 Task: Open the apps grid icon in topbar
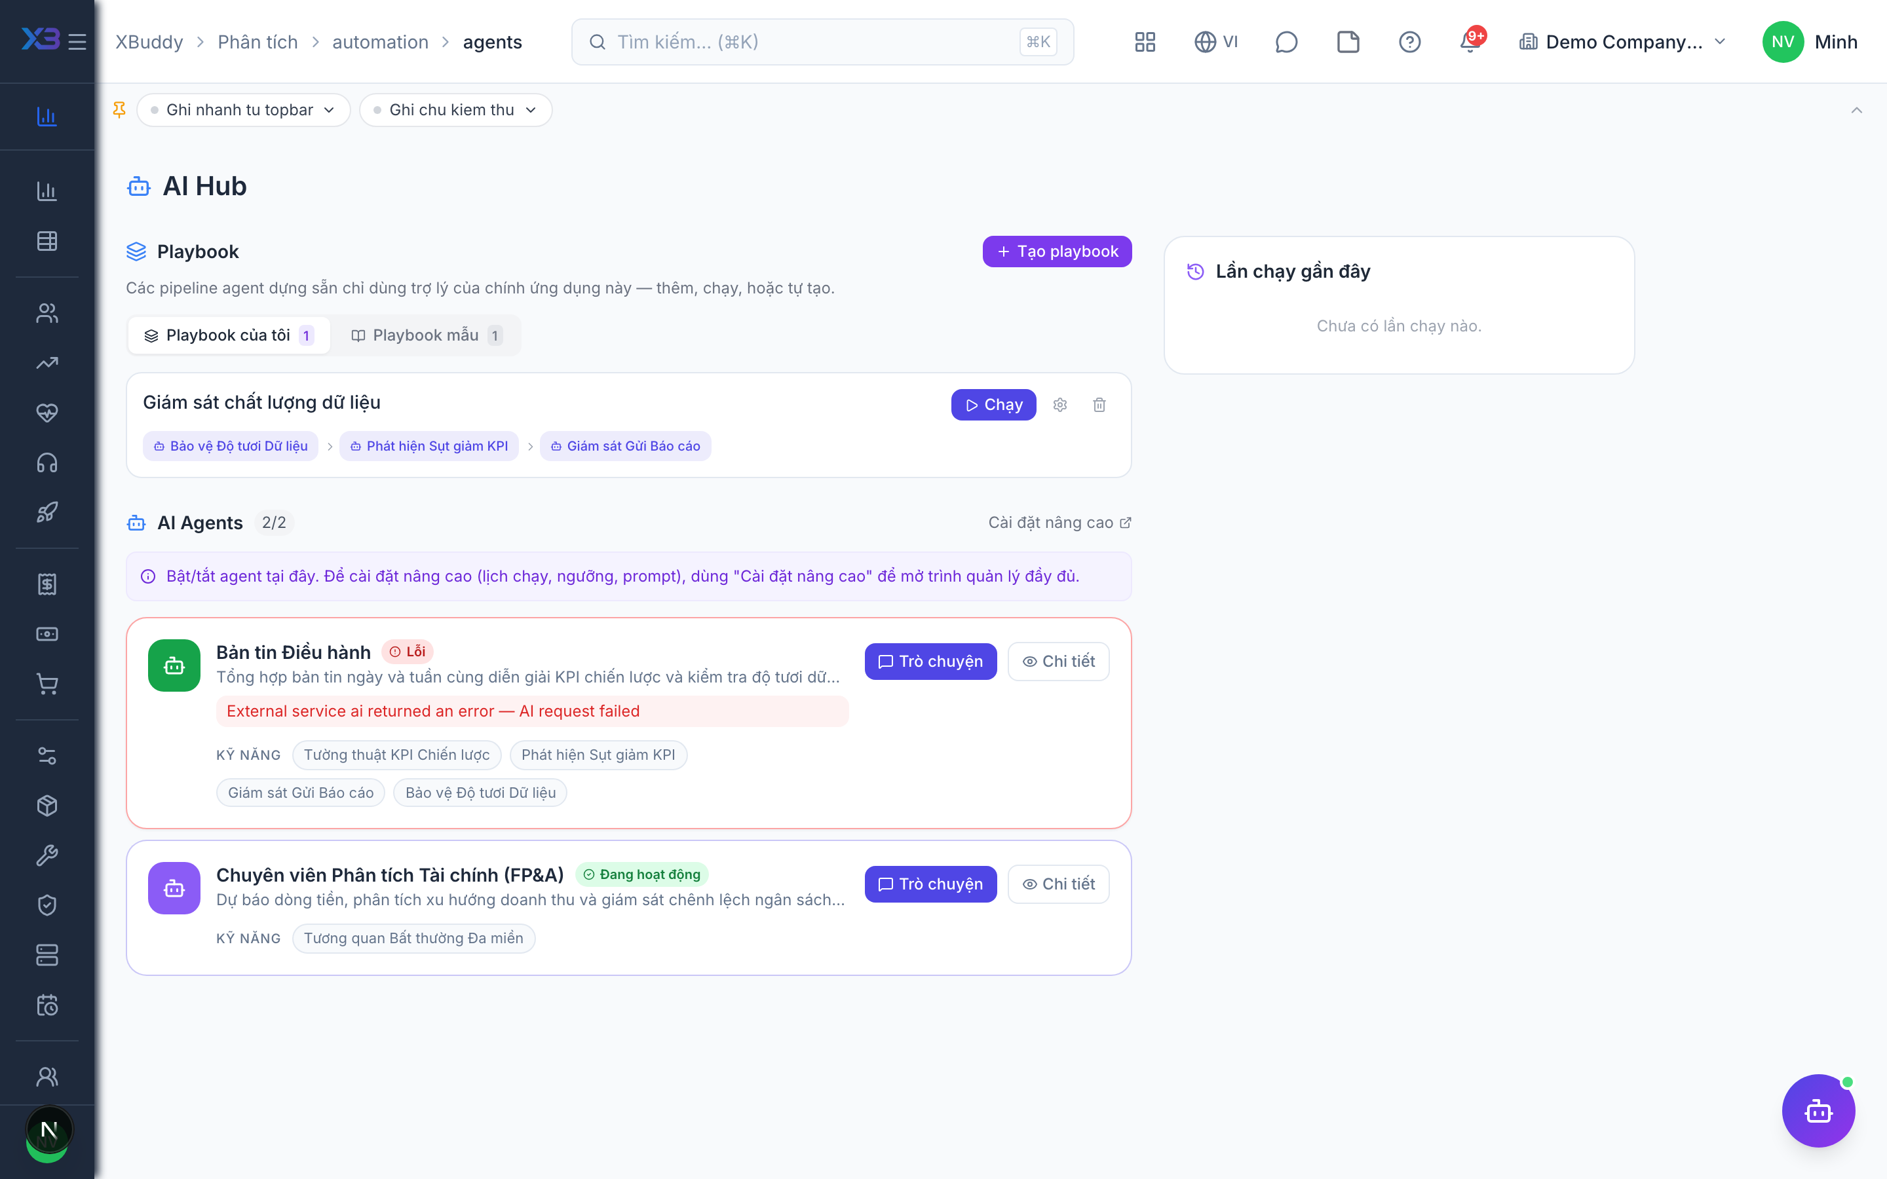pos(1145,41)
